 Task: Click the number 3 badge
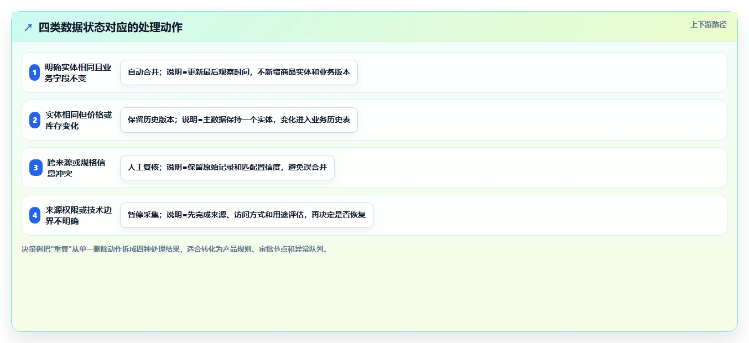click(x=35, y=168)
